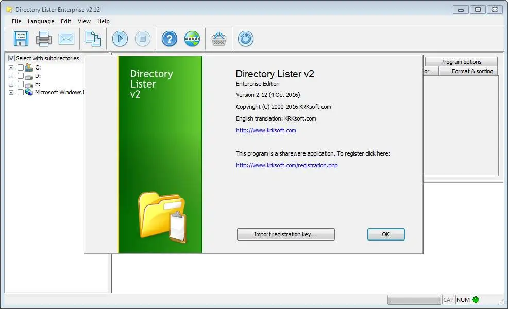Click the Microsoft Windows Network icon
Screen dimensions: 508x309
tap(29, 92)
